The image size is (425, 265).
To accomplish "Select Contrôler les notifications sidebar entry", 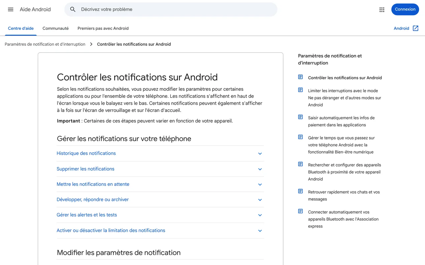I will (345, 78).
